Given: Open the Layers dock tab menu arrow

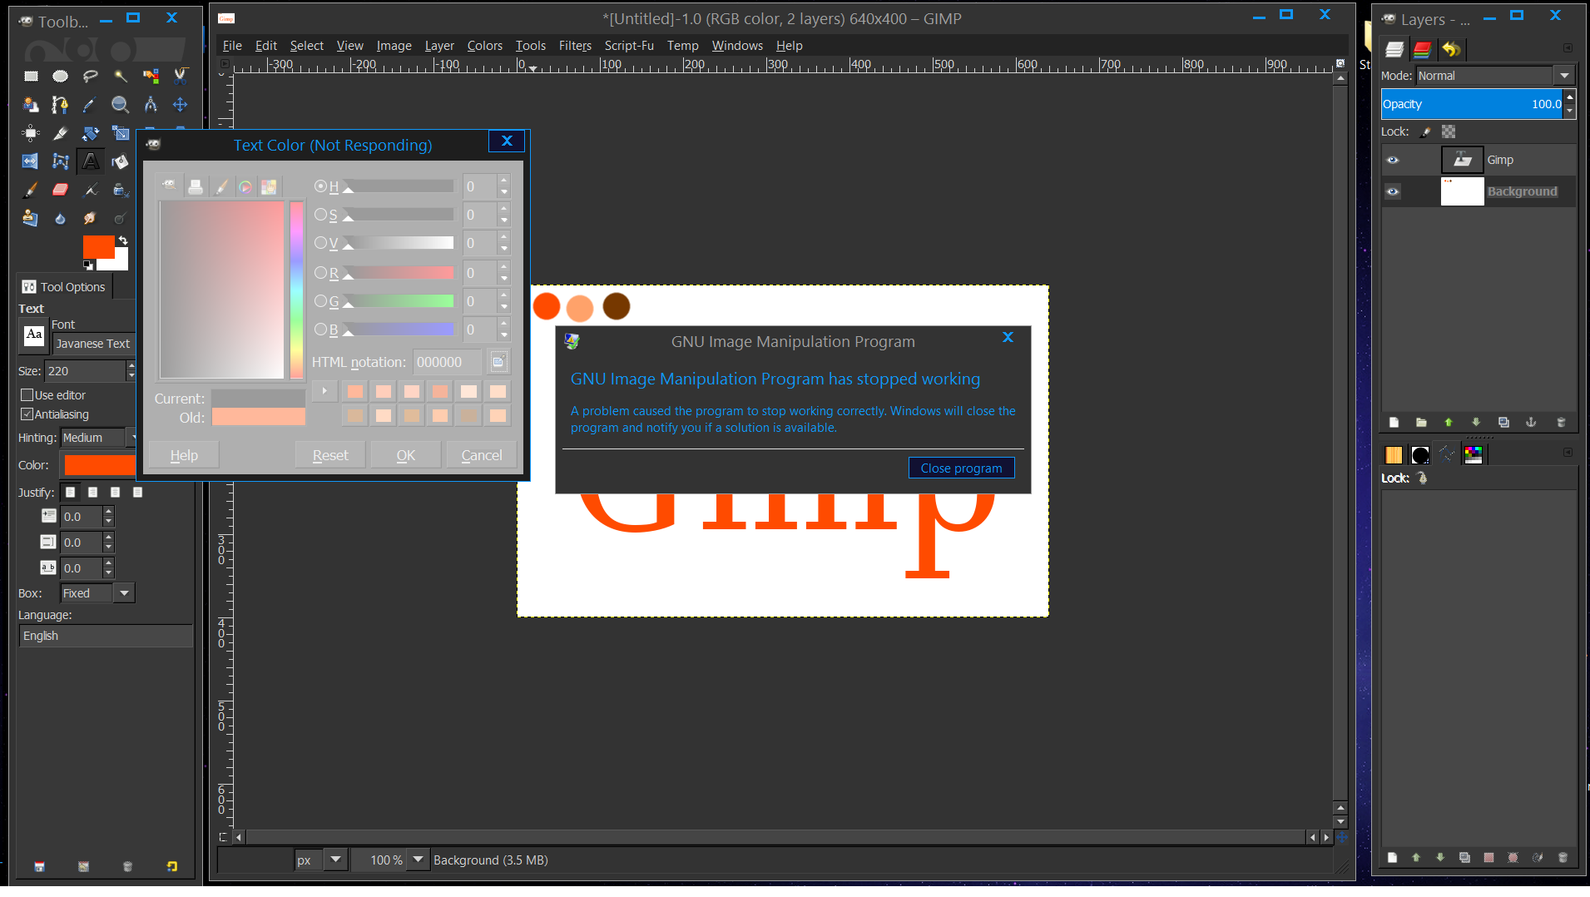Looking at the screenshot, I should (1568, 48).
